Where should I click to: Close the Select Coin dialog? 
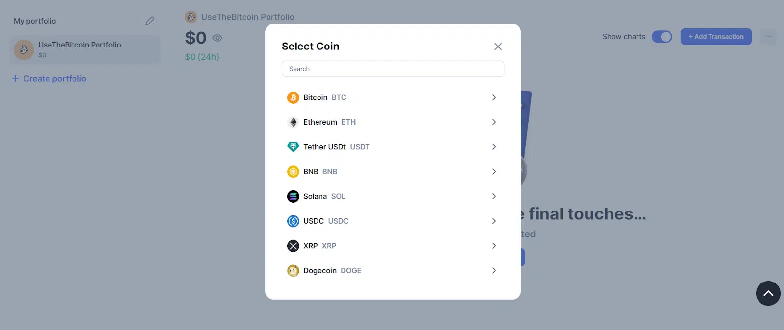pos(498,47)
